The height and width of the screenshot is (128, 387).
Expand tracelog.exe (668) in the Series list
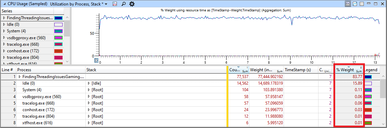coord(4,44)
